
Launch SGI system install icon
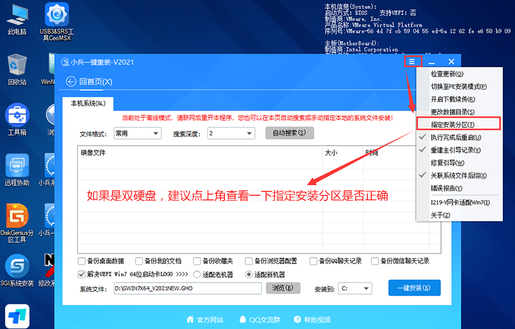(x=17, y=271)
